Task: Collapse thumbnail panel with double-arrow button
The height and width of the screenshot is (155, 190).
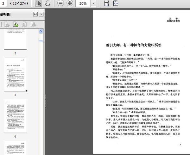Action: (x=35, y=14)
